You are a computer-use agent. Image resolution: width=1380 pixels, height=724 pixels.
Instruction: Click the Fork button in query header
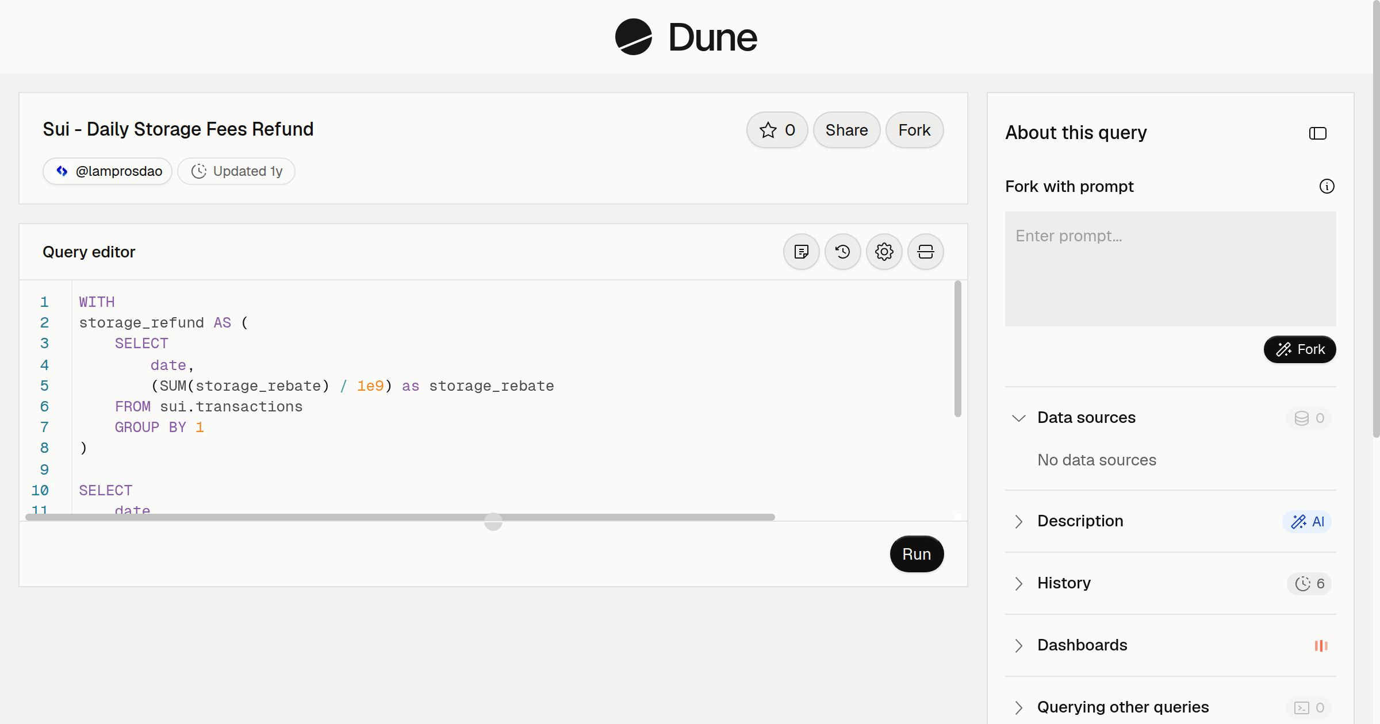pos(914,130)
